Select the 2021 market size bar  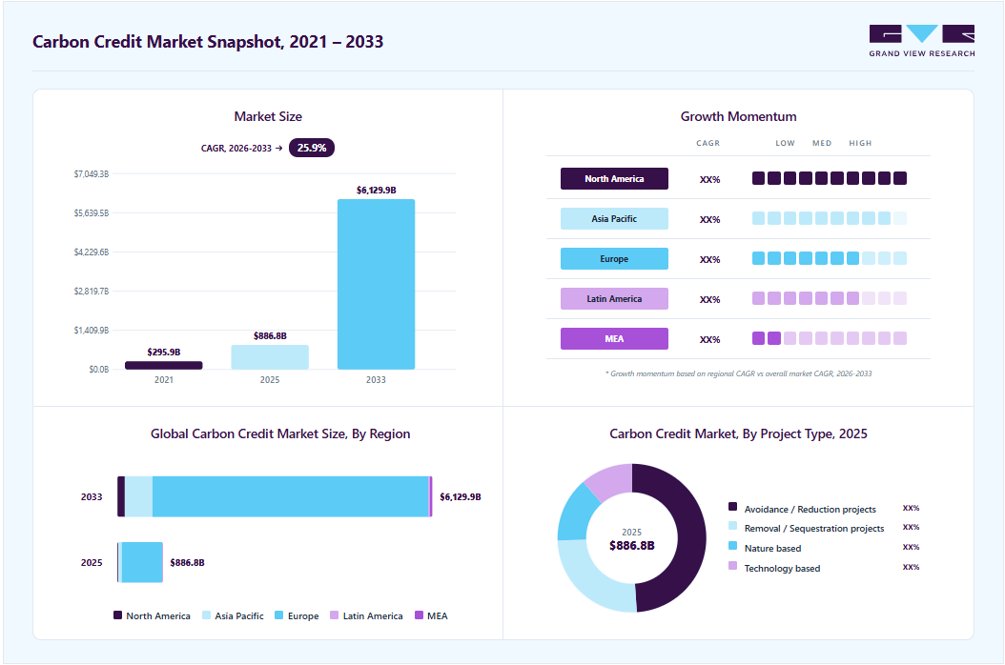[163, 365]
